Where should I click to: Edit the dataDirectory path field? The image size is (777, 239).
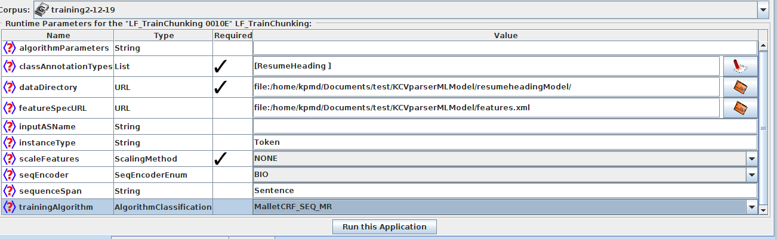486,87
